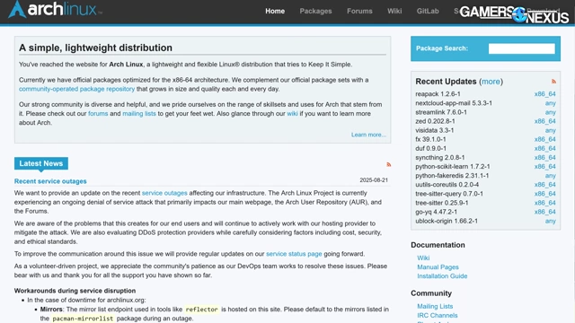Open the Latest News RSS feed icon
575x323 pixels.
tap(389, 165)
